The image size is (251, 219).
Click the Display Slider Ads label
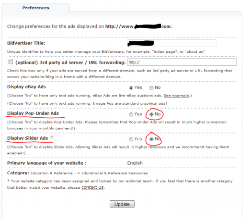tap(27, 138)
